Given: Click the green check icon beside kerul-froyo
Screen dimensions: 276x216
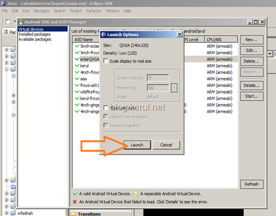Looking at the screenshot, I should (77, 98).
